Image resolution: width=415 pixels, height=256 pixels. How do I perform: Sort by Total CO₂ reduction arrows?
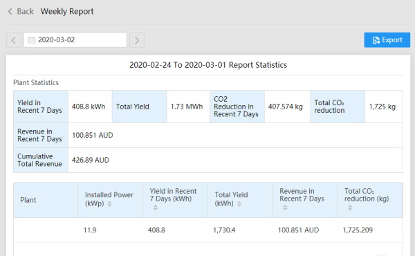tap(350, 208)
